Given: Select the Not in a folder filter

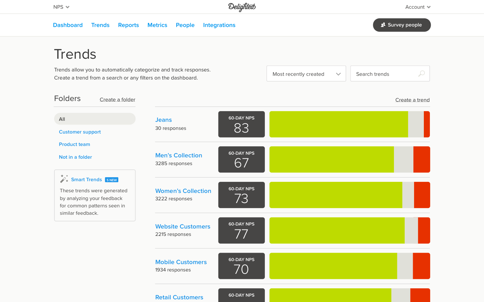Looking at the screenshot, I should [75, 157].
